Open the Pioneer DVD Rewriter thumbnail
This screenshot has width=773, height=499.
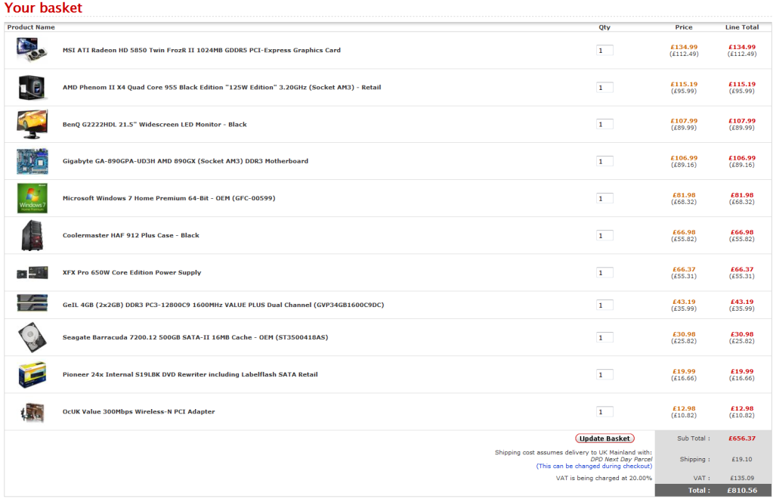coord(32,375)
